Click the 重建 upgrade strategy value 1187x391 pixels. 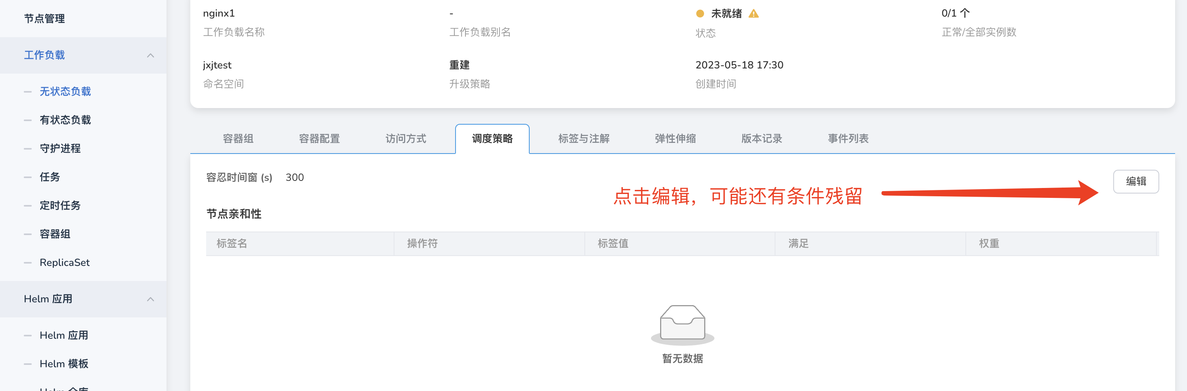click(x=459, y=65)
